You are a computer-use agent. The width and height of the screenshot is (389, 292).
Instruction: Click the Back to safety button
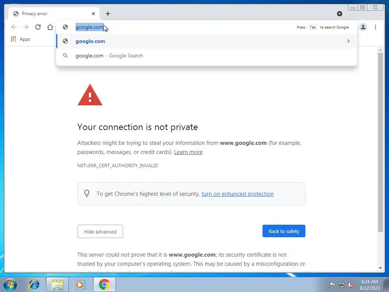(284, 231)
